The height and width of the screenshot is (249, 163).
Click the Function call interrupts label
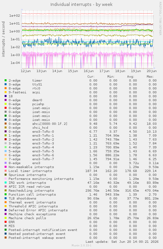tap(32, 195)
